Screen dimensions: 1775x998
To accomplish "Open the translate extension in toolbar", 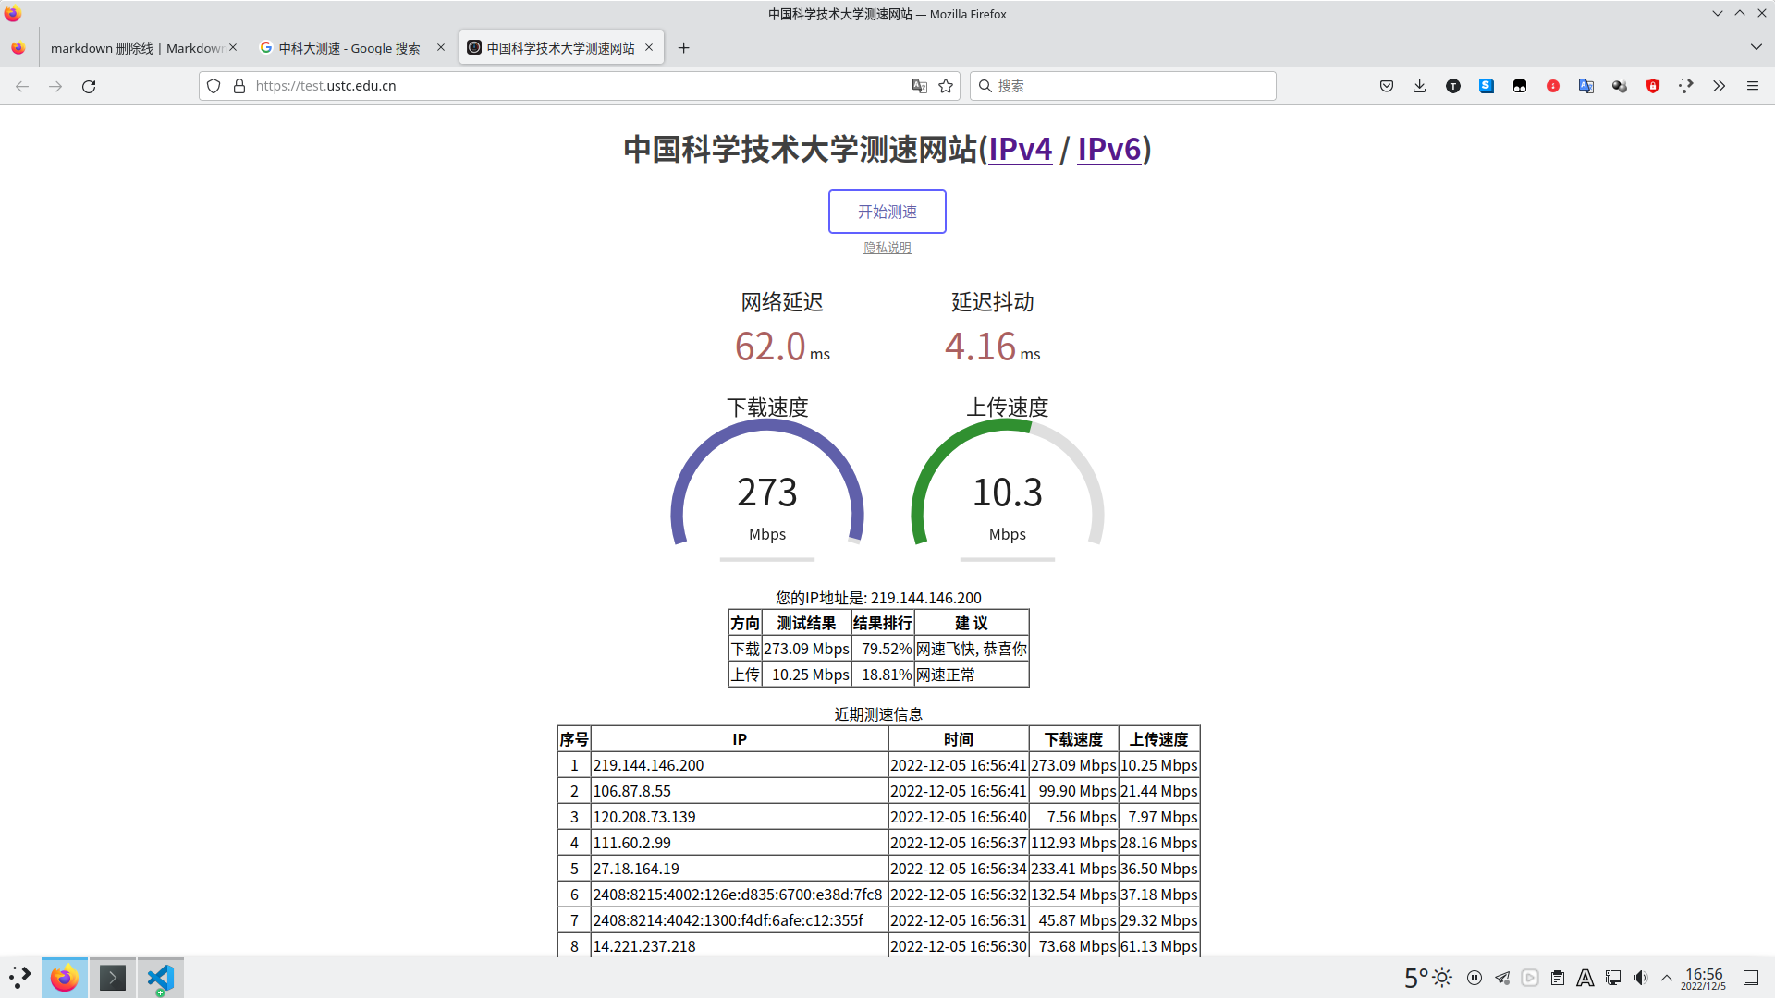I will [1586, 86].
